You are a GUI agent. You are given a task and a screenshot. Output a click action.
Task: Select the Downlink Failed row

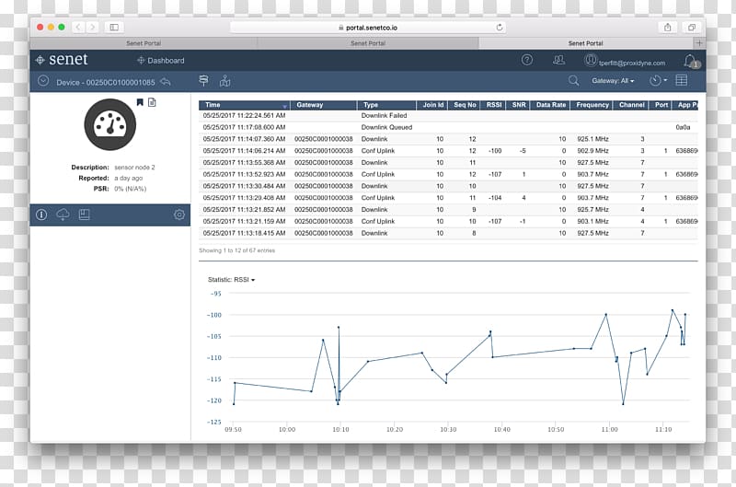(448, 115)
